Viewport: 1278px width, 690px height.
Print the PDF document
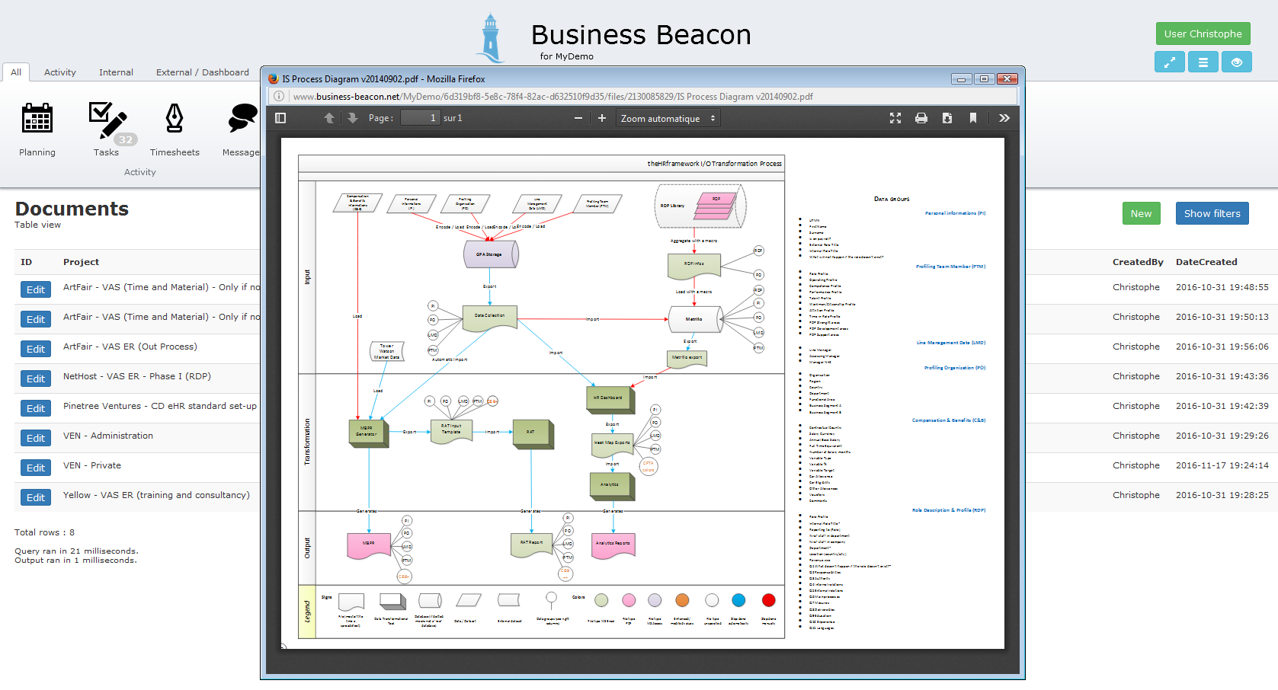pos(921,118)
